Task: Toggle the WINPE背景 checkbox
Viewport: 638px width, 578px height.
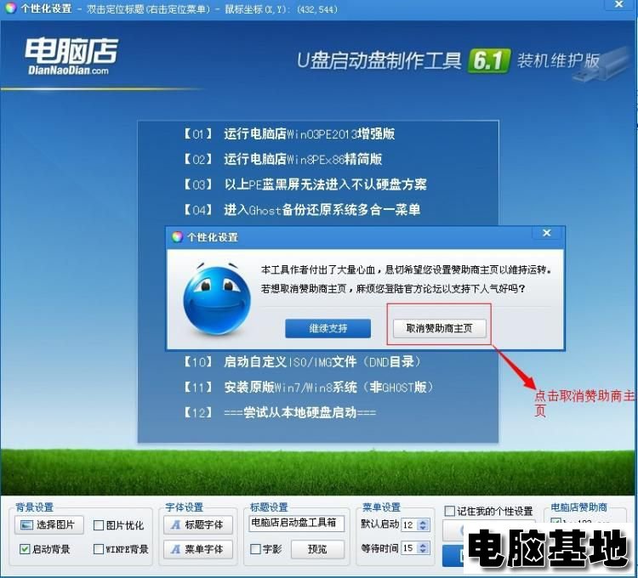Action: pyautogui.click(x=99, y=549)
